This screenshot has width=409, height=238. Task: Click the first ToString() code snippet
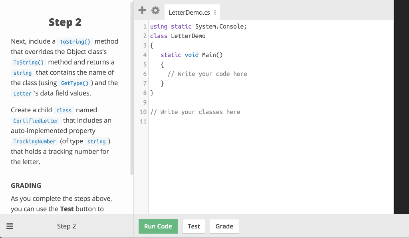(x=75, y=42)
